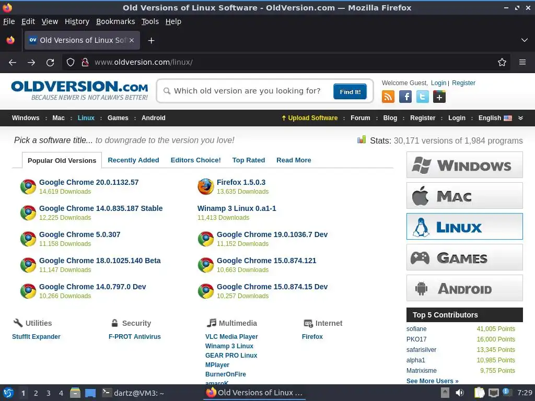This screenshot has width=535, height=401.
Task: Click the Chrome icon beside Chrome 14.0.797.0 Dev
Action: coord(28,291)
